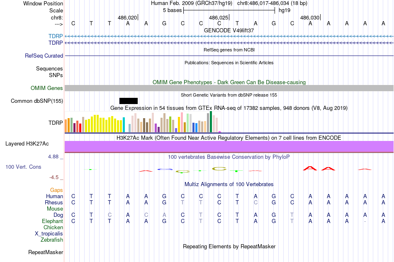The image size is (394, 262).
Task: Click the Rhesus alignment row label
Action: [x=54, y=202]
